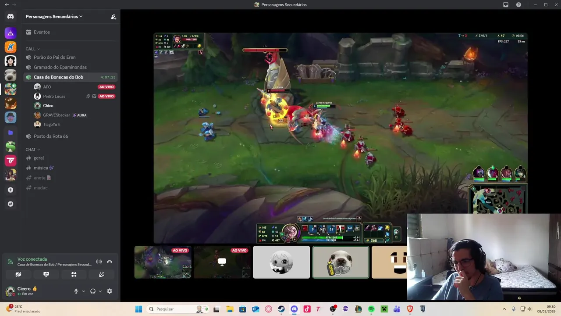Screen dimensions: 561x316
Task: Select Casa de Bonecas do Bob channel
Action: point(70,77)
